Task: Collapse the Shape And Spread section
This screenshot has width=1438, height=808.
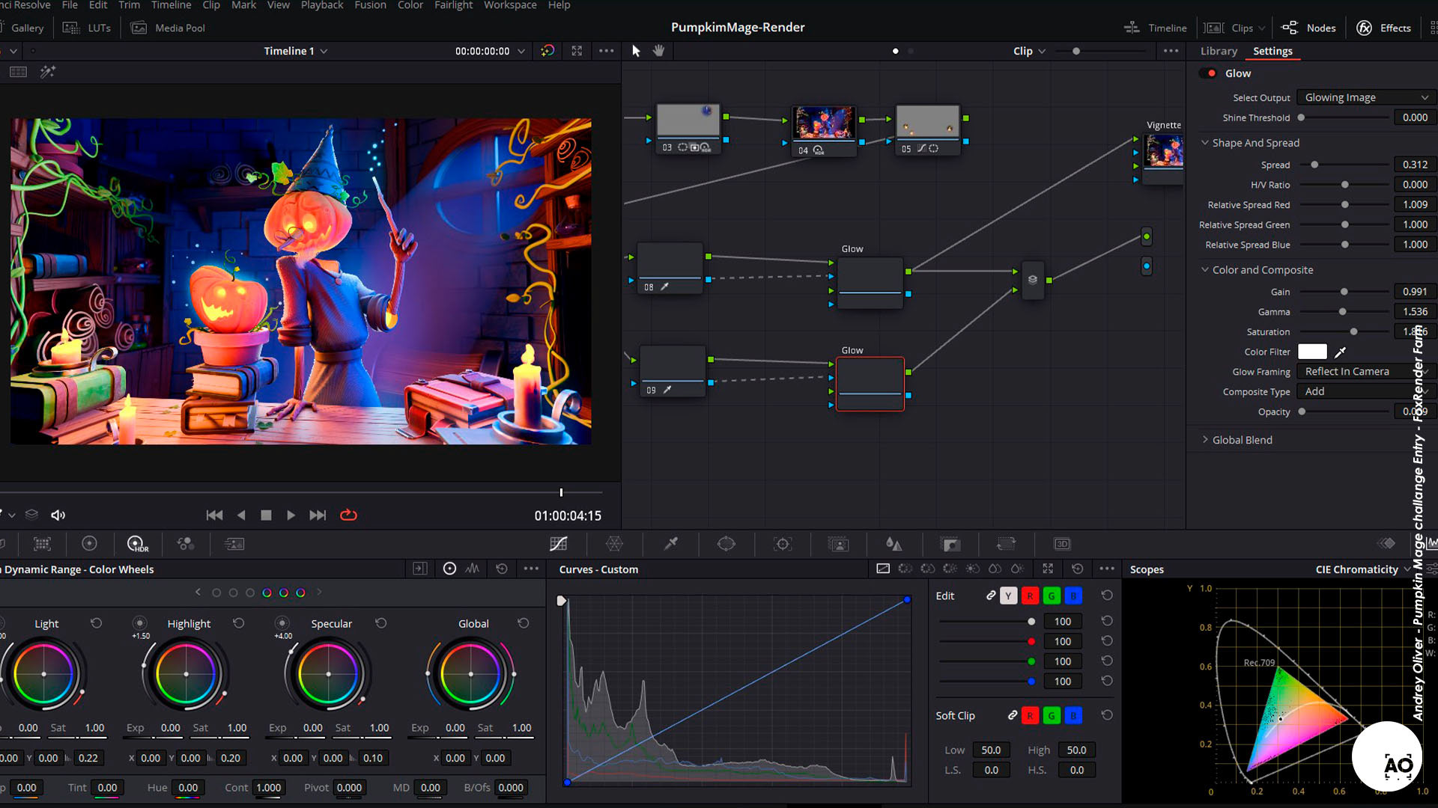Action: point(1204,142)
